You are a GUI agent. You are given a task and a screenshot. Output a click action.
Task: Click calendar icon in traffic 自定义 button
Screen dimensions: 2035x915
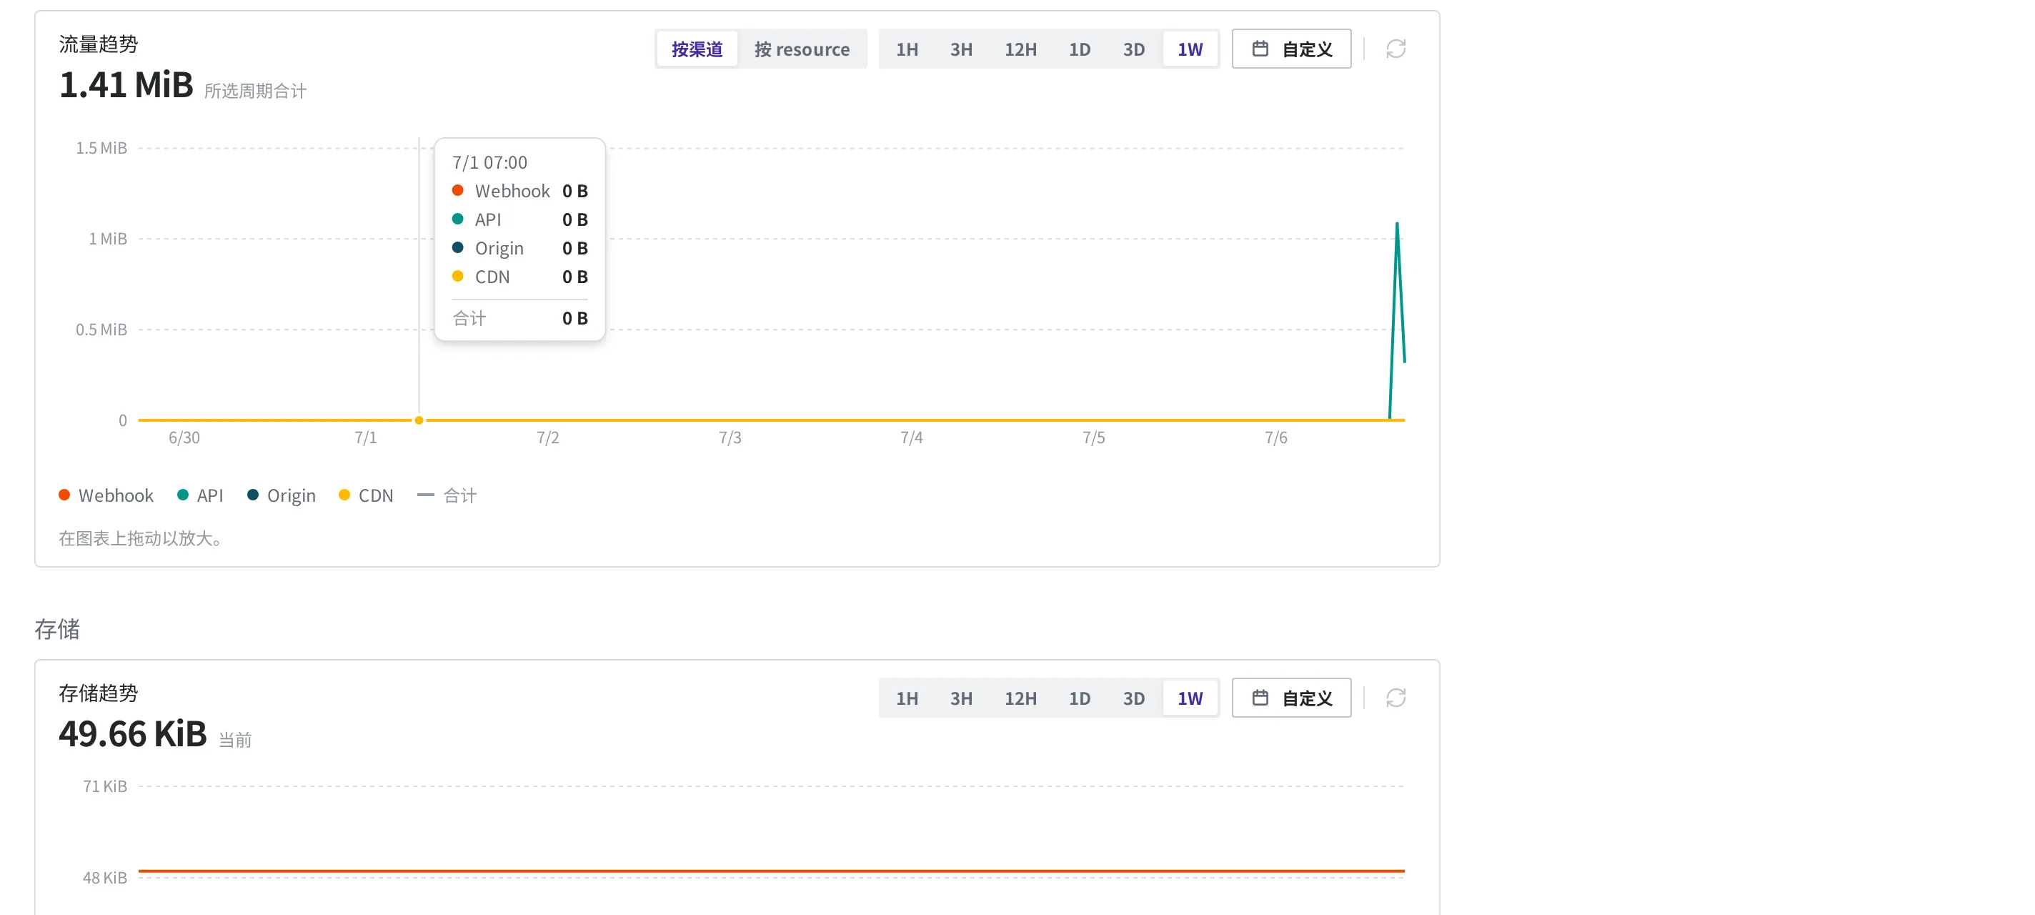click(1260, 49)
